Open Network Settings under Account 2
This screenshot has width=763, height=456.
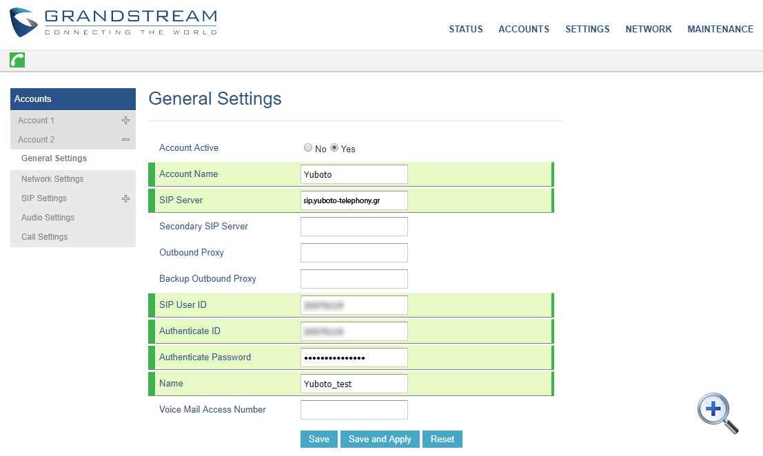coord(52,178)
